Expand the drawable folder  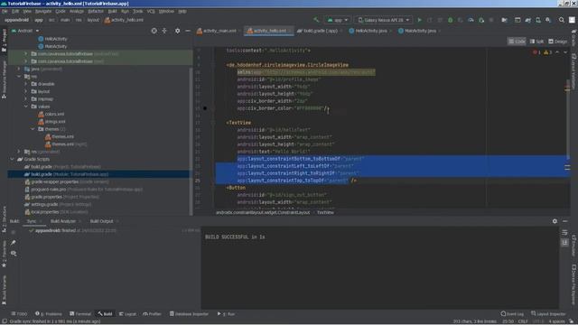coord(26,84)
